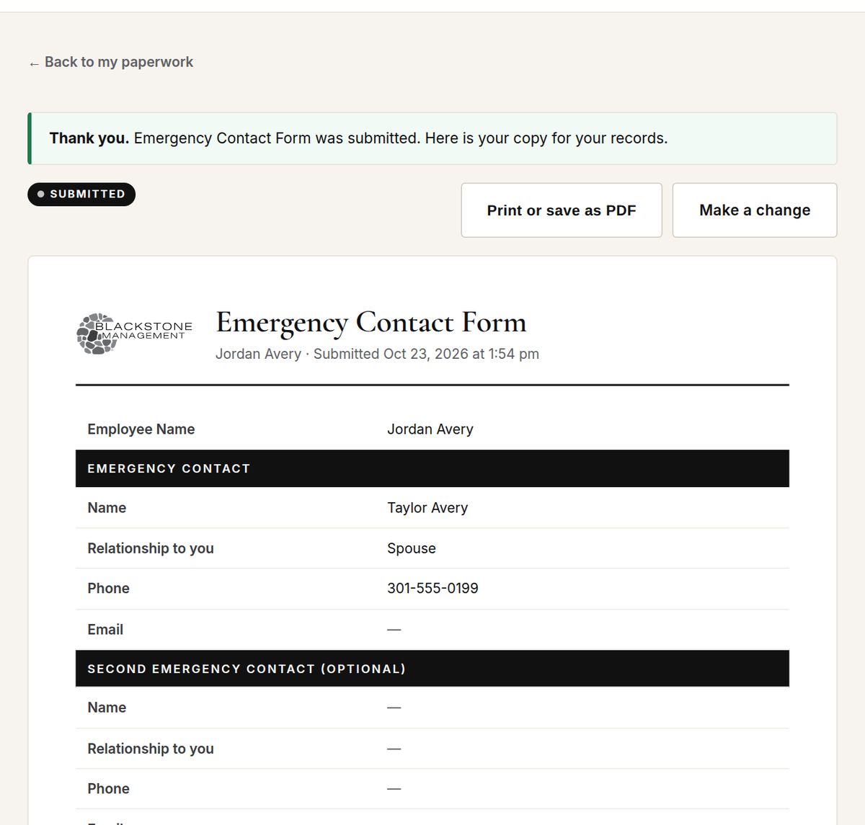
Task: Click the second contact Phone label
Action: pyautogui.click(x=109, y=789)
